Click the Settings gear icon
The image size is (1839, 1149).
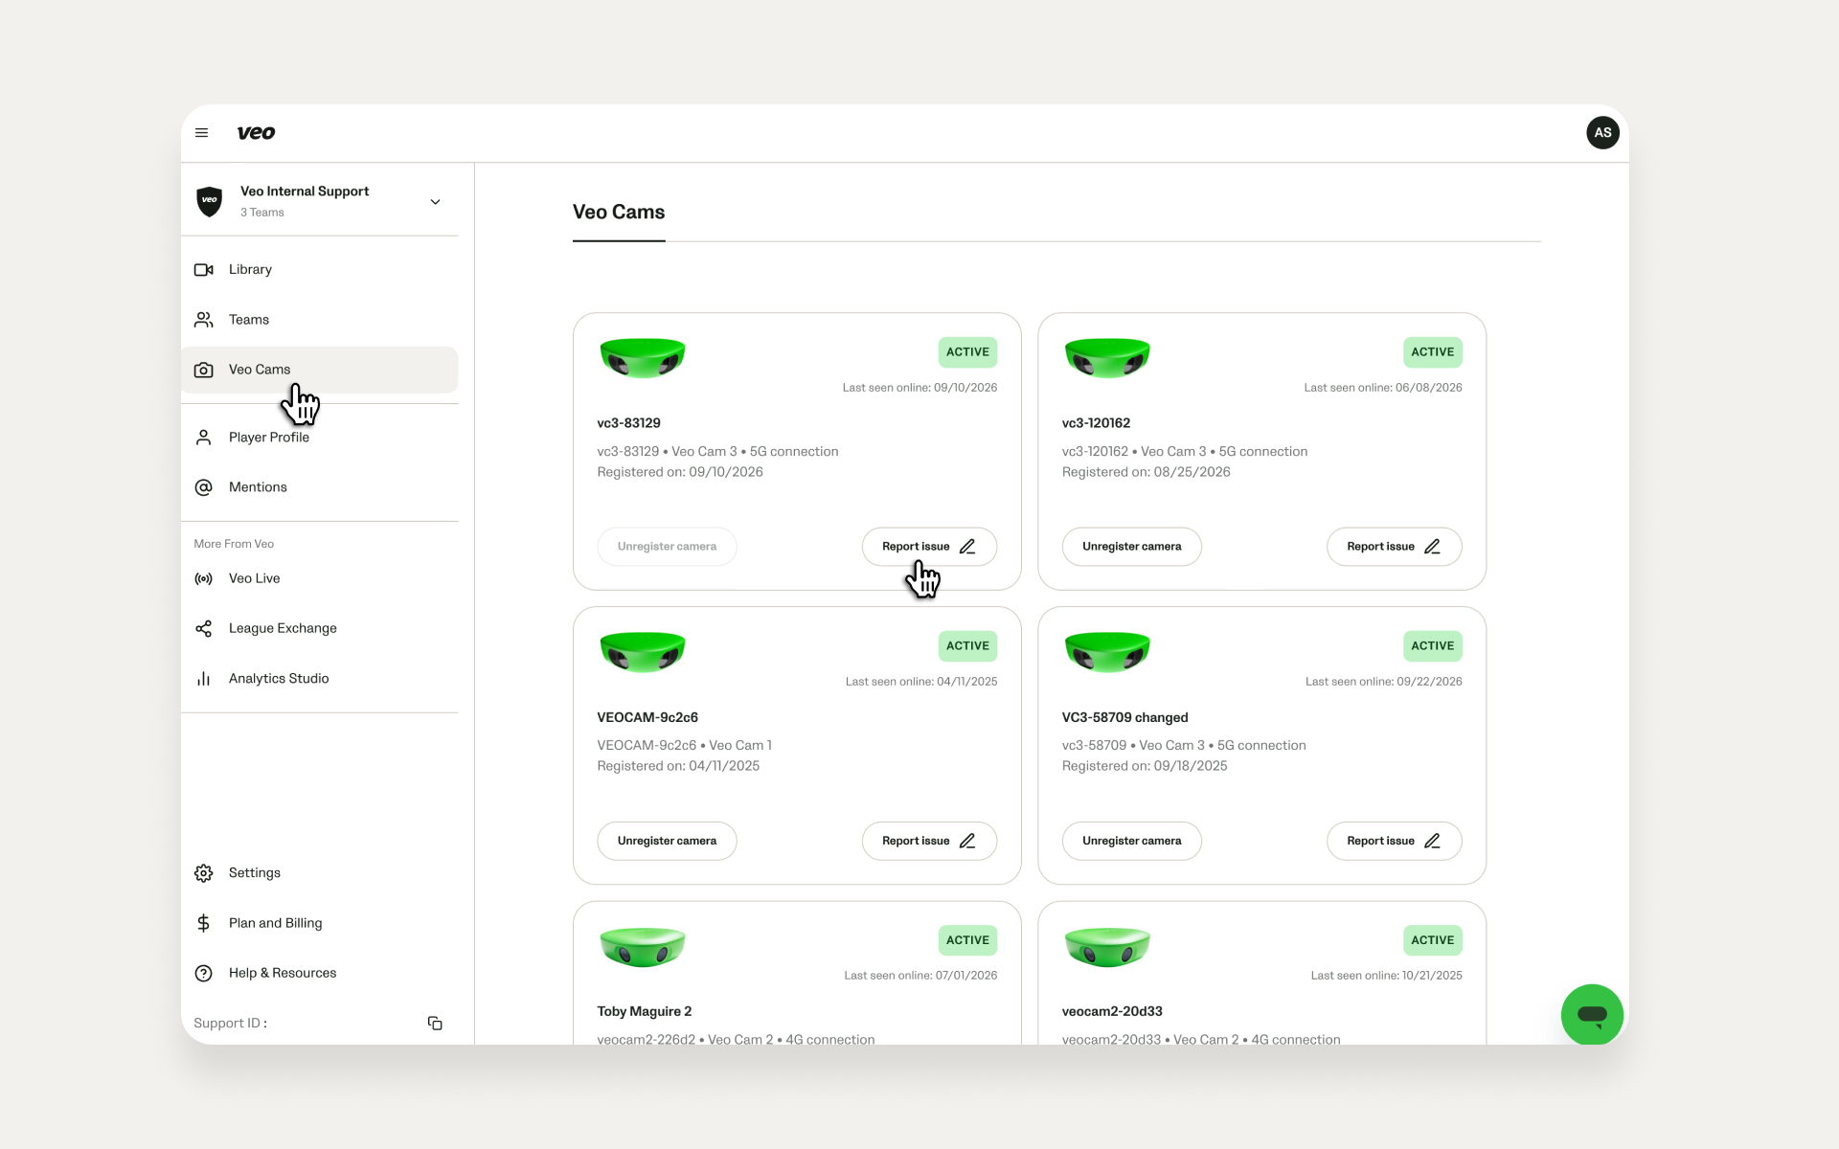tap(203, 873)
